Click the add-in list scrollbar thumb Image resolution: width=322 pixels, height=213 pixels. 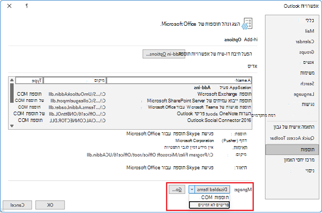coord(12,93)
